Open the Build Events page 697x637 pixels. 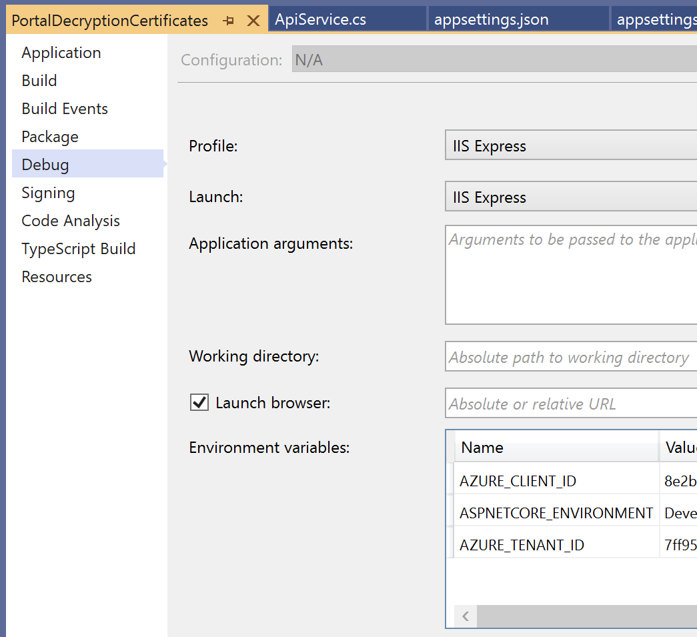point(65,109)
